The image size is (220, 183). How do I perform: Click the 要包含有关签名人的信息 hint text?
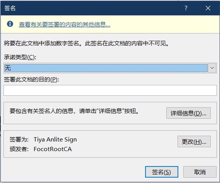pyautogui.click(x=74, y=111)
